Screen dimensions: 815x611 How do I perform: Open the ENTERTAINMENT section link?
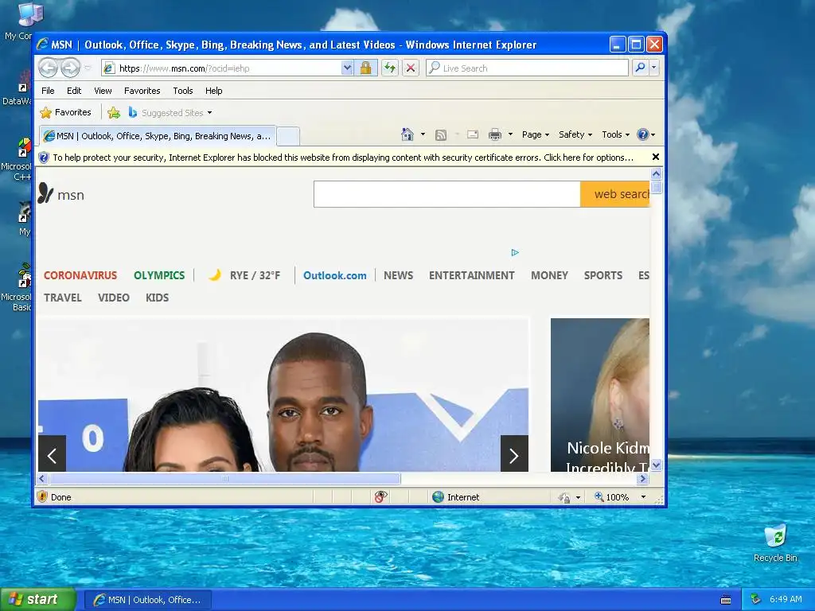coord(471,275)
